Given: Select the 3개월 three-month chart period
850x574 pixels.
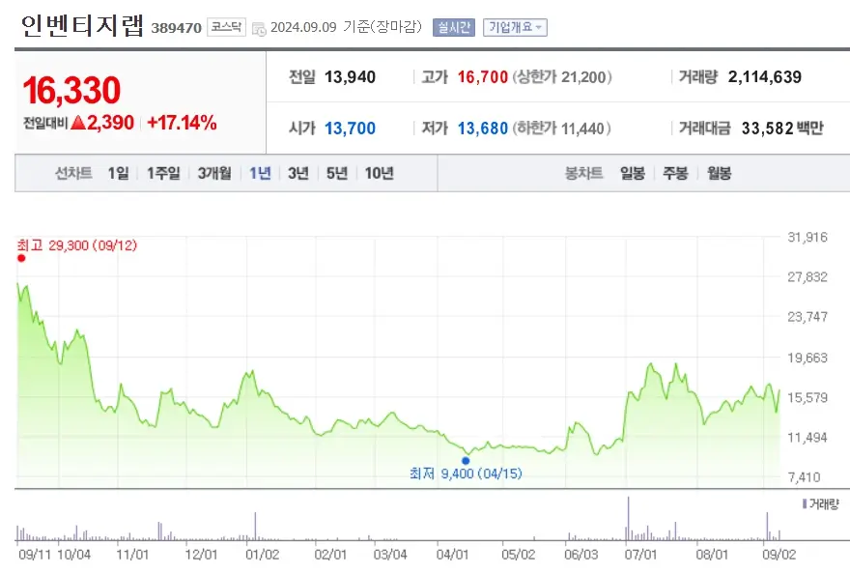Looking at the screenshot, I should [x=213, y=171].
